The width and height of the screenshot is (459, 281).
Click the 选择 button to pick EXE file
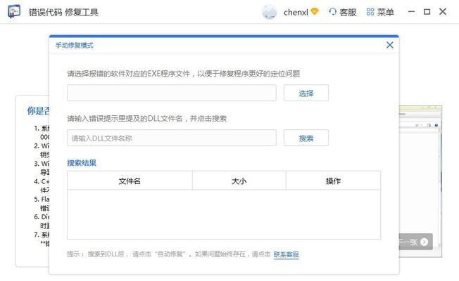pyautogui.click(x=306, y=93)
